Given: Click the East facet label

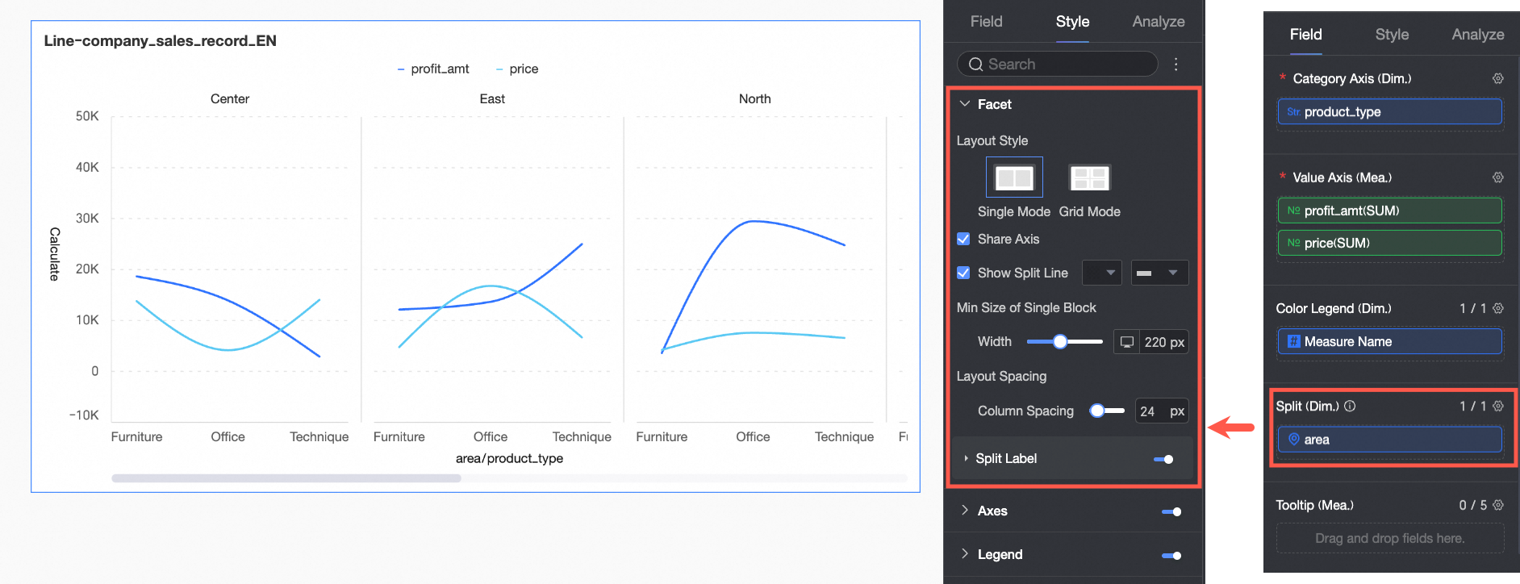Looking at the screenshot, I should tap(492, 98).
